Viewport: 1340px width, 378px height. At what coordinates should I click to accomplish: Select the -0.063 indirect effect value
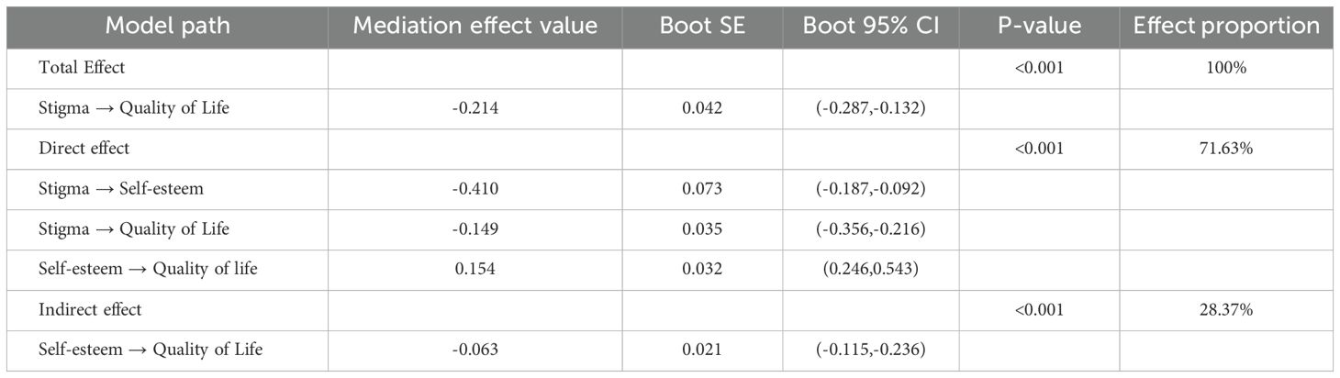[x=475, y=350]
